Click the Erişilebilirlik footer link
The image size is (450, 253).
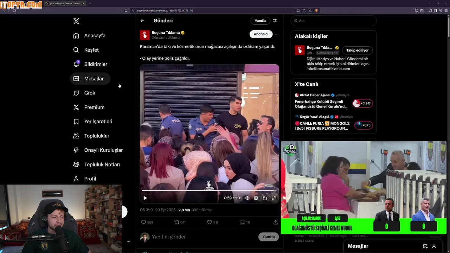point(317,236)
